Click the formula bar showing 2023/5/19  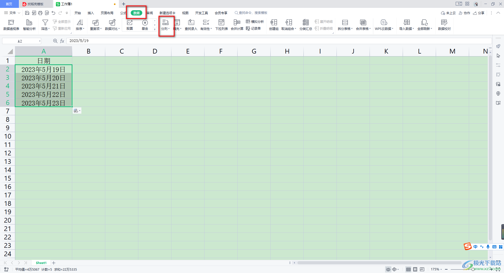click(279, 41)
